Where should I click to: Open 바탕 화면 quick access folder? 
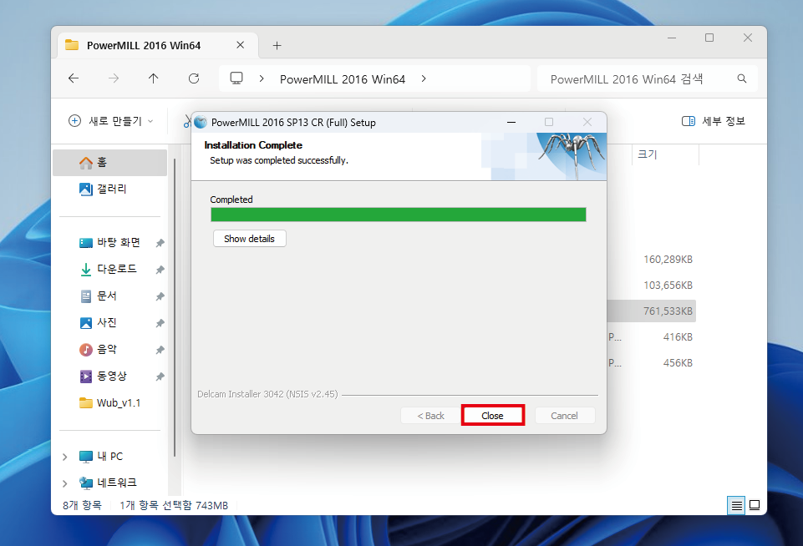click(x=110, y=242)
